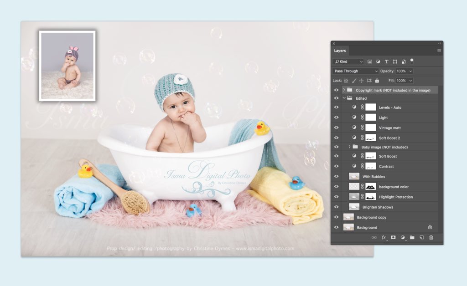The width and height of the screenshot is (467, 286).
Task: Create new fill or adjustment layer
Action: (x=403, y=237)
